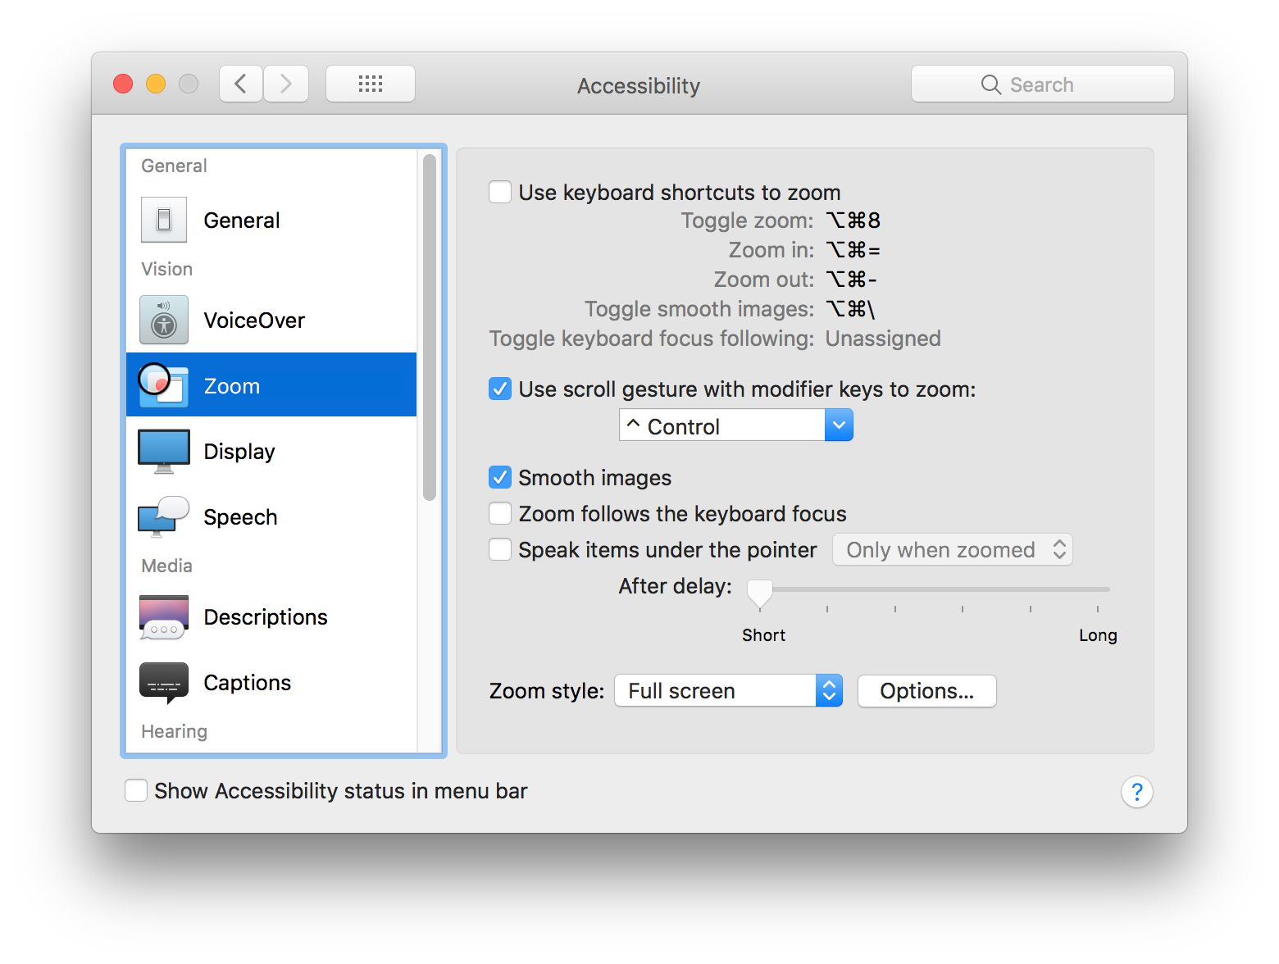Minimize the window with yellow button
The height and width of the screenshot is (964, 1279).
pos(156,84)
